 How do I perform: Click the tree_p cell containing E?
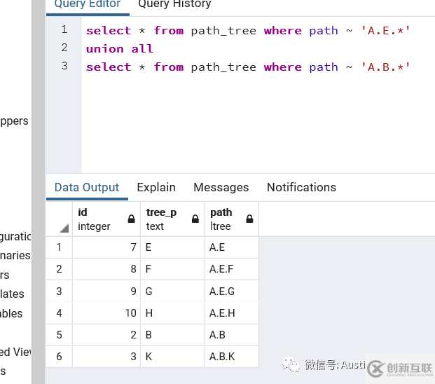172,247
